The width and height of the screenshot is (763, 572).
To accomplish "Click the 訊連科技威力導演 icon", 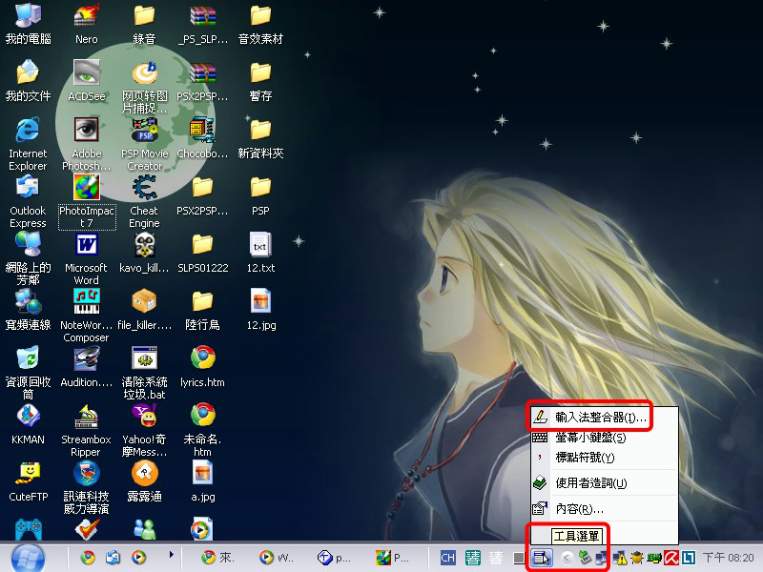I will pyautogui.click(x=86, y=488).
